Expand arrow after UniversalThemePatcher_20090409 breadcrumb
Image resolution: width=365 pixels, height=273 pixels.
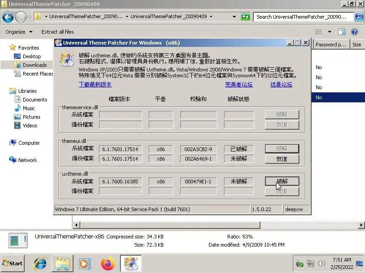pos(211,16)
